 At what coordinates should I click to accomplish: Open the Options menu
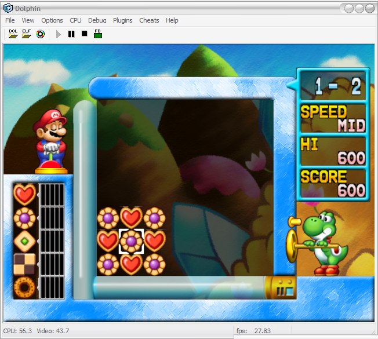(52, 20)
